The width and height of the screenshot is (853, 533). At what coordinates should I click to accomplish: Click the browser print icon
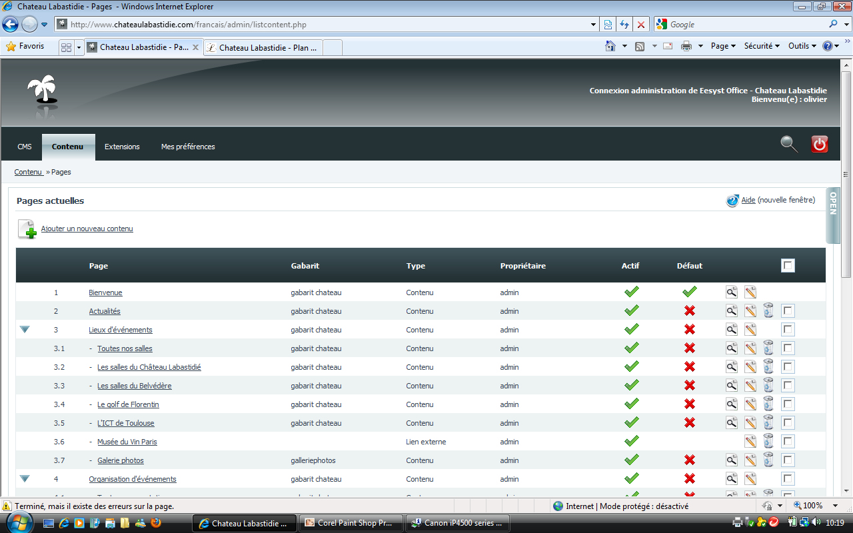(x=686, y=46)
